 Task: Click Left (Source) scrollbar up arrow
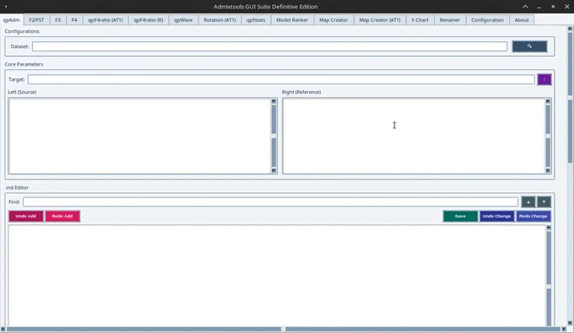pos(273,101)
